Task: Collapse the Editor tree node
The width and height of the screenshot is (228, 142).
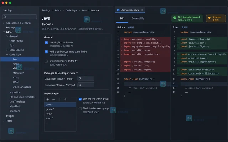Action: tap(4, 32)
